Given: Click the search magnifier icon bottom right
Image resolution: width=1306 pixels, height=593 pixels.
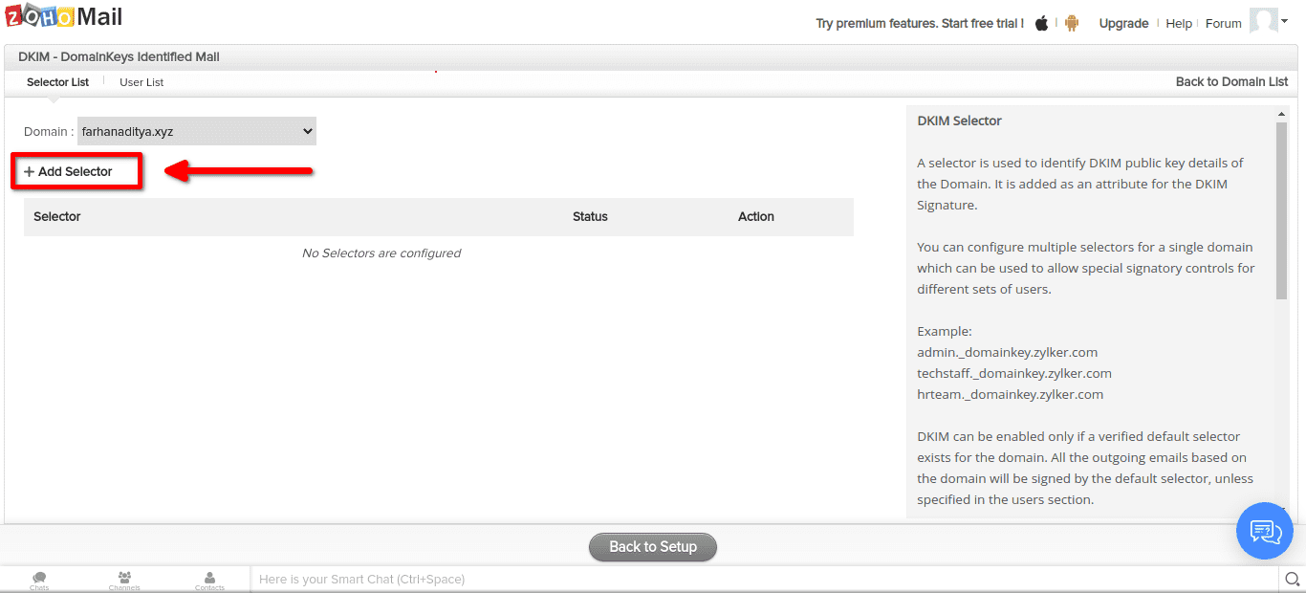Looking at the screenshot, I should click(x=1293, y=579).
